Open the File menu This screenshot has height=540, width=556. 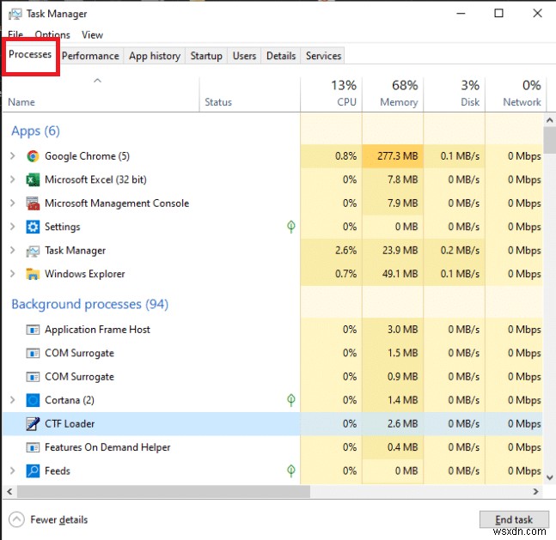(15, 34)
